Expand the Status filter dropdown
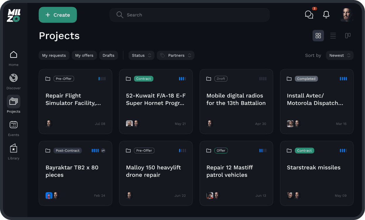 pyautogui.click(x=141, y=55)
